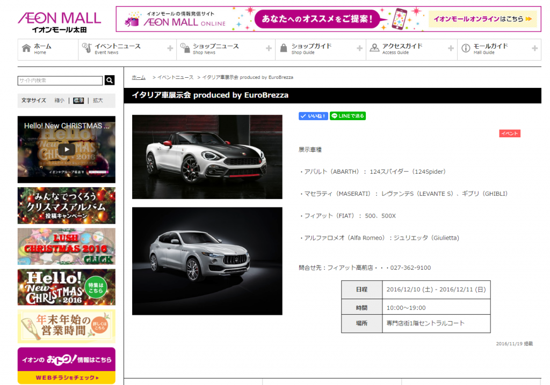Open the イベントニュース menu item
This screenshot has height=385, width=550.
click(x=127, y=49)
